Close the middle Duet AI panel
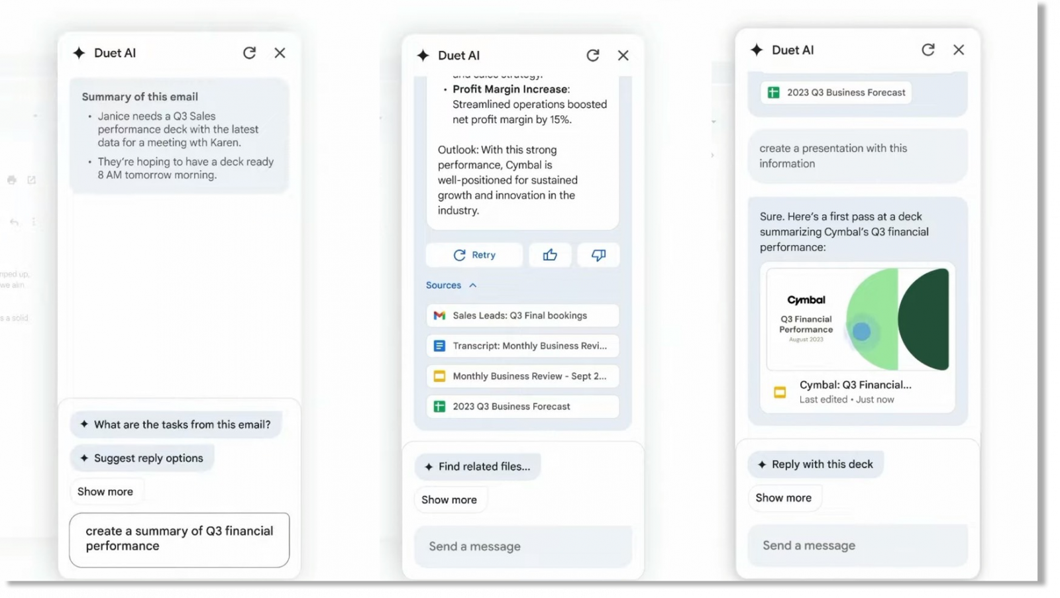 tap(623, 56)
